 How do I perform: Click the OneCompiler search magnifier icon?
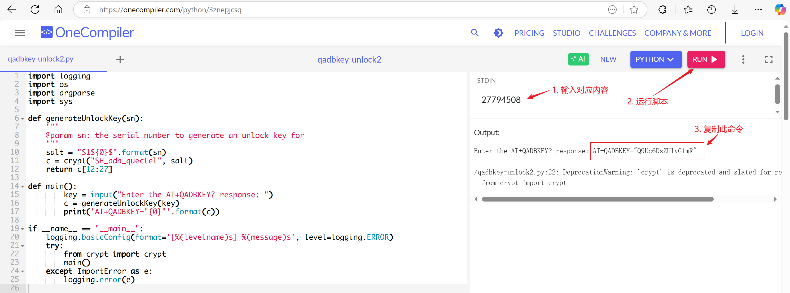coord(475,33)
